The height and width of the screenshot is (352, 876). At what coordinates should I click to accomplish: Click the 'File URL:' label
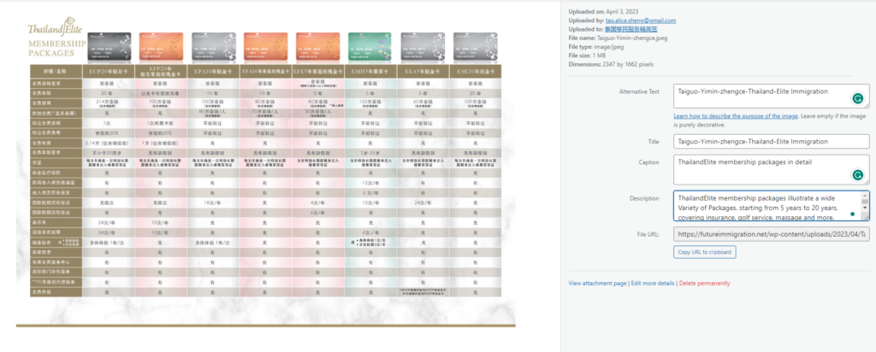pyautogui.click(x=648, y=234)
